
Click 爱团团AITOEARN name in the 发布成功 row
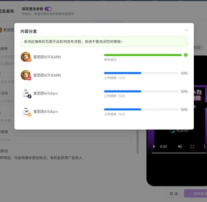[x=47, y=57]
